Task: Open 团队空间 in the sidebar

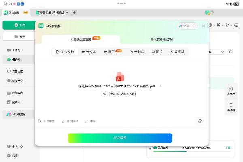Action: (15, 93)
